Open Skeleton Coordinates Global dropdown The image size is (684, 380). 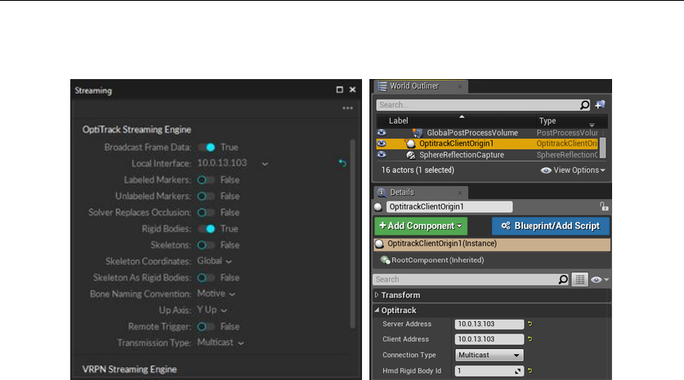click(x=214, y=261)
